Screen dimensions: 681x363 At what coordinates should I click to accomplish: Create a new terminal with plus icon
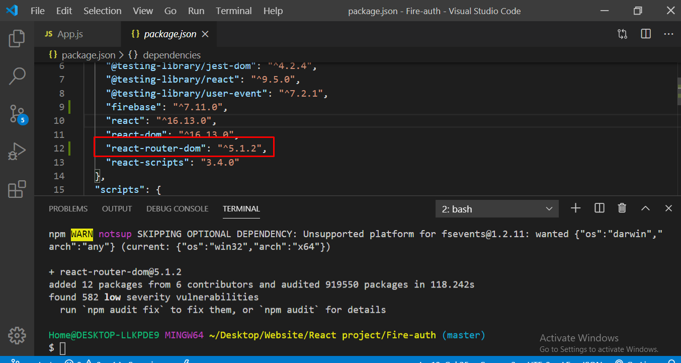pos(576,208)
